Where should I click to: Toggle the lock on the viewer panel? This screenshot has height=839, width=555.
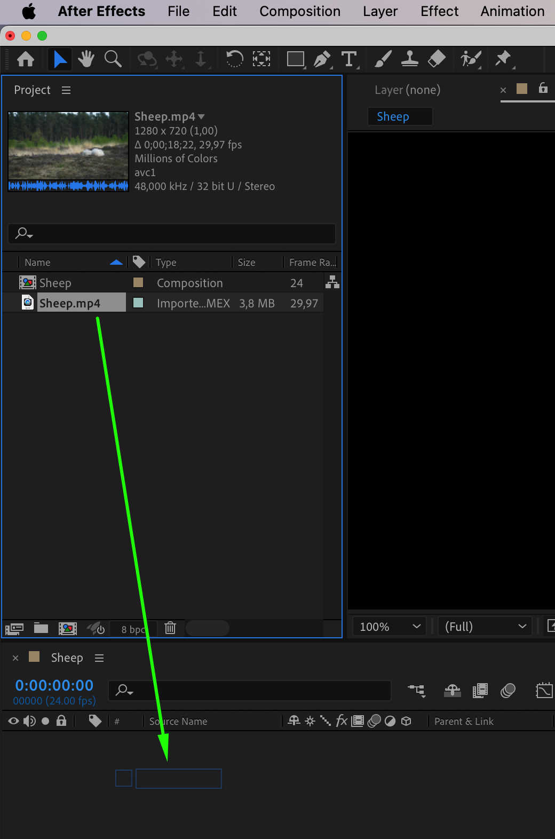click(543, 88)
